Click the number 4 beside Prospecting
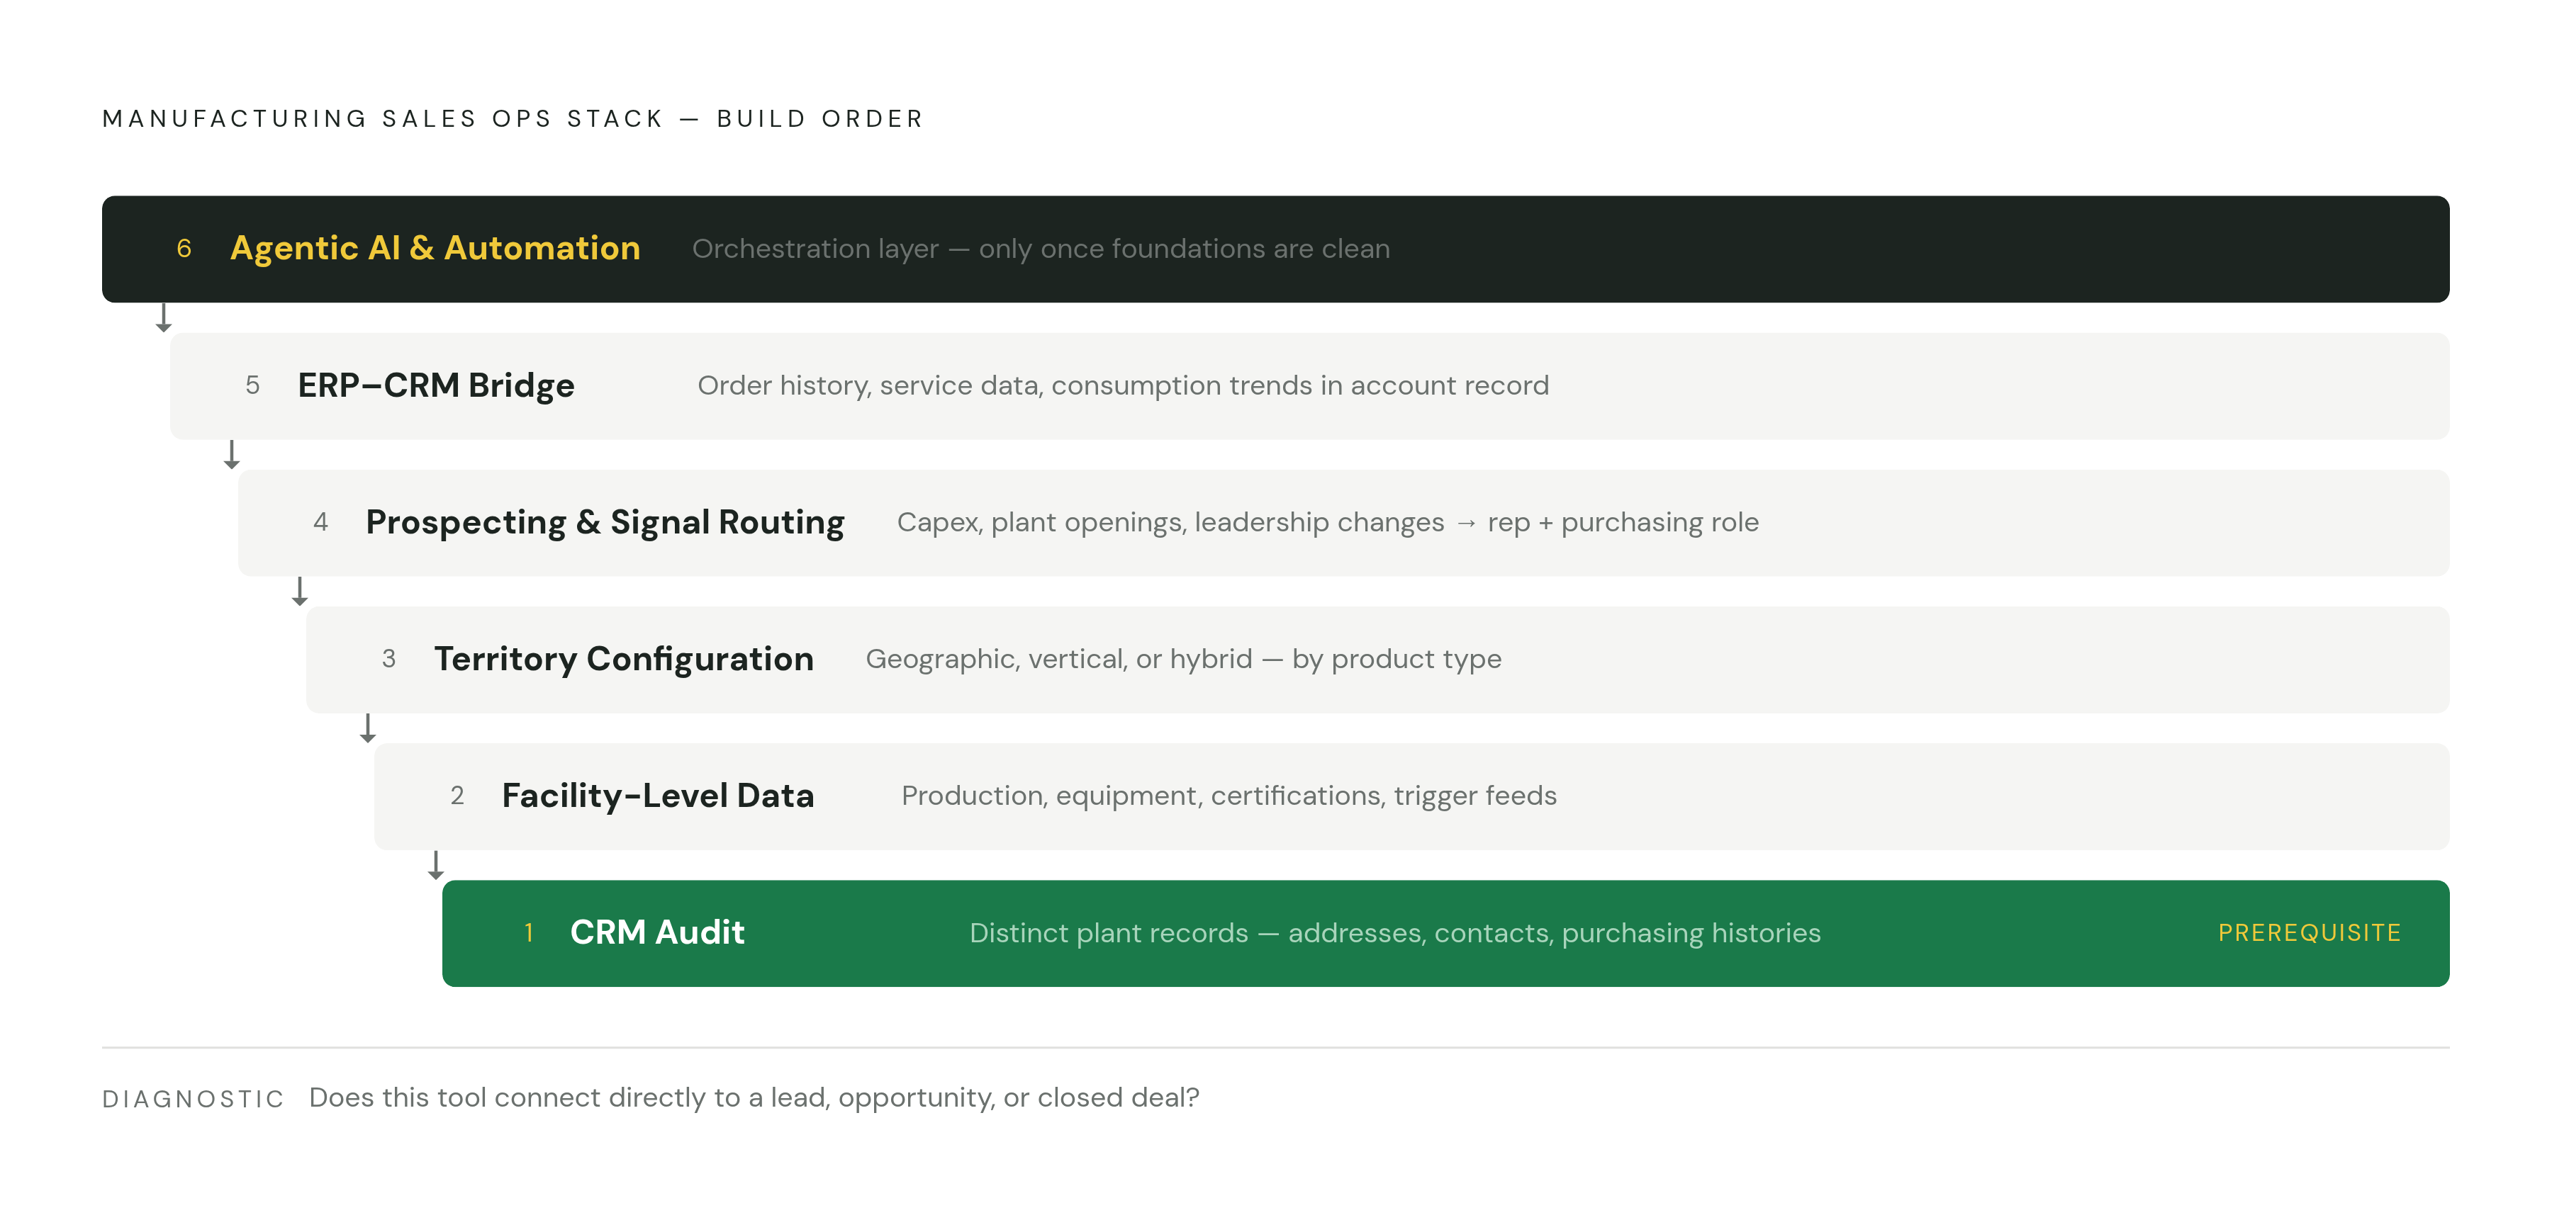2552x1220 pixels. pos(320,522)
